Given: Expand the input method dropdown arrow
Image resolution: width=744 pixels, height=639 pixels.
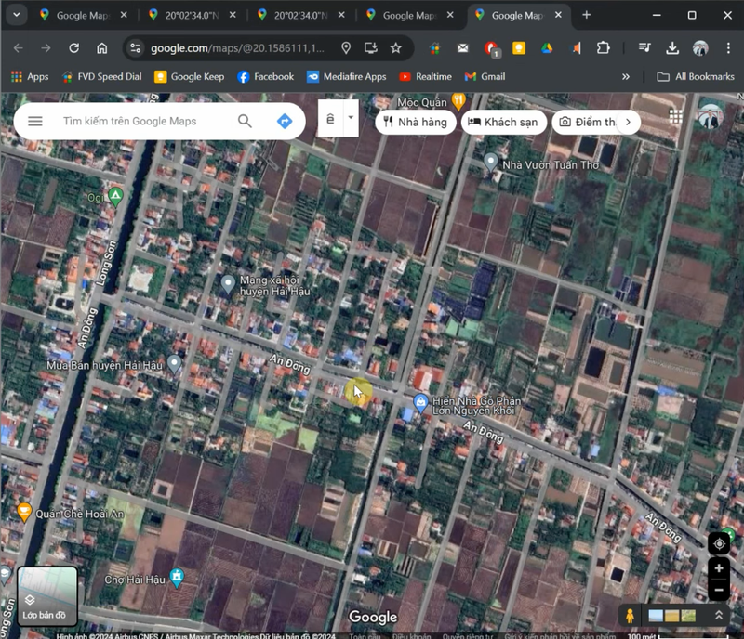Looking at the screenshot, I should click(x=351, y=118).
